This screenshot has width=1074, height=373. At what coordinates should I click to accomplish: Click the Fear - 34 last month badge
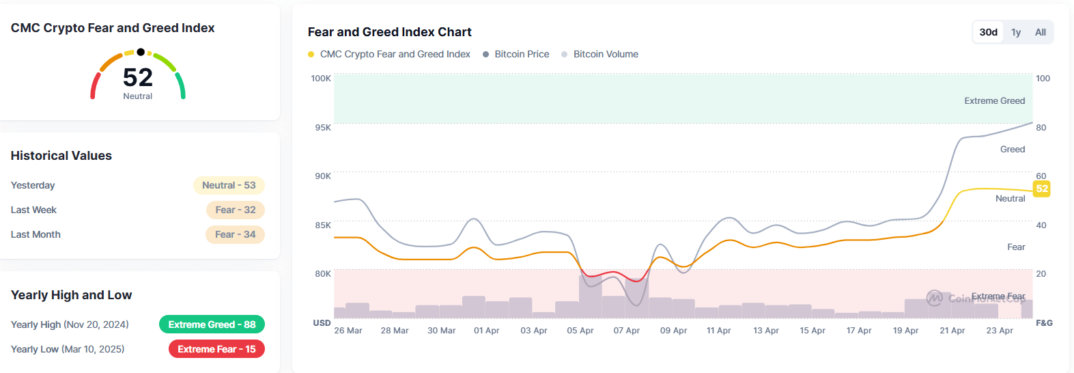click(x=236, y=234)
